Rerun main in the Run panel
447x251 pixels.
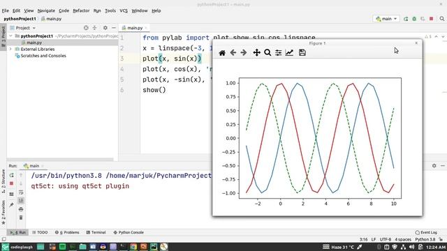(x=11, y=175)
